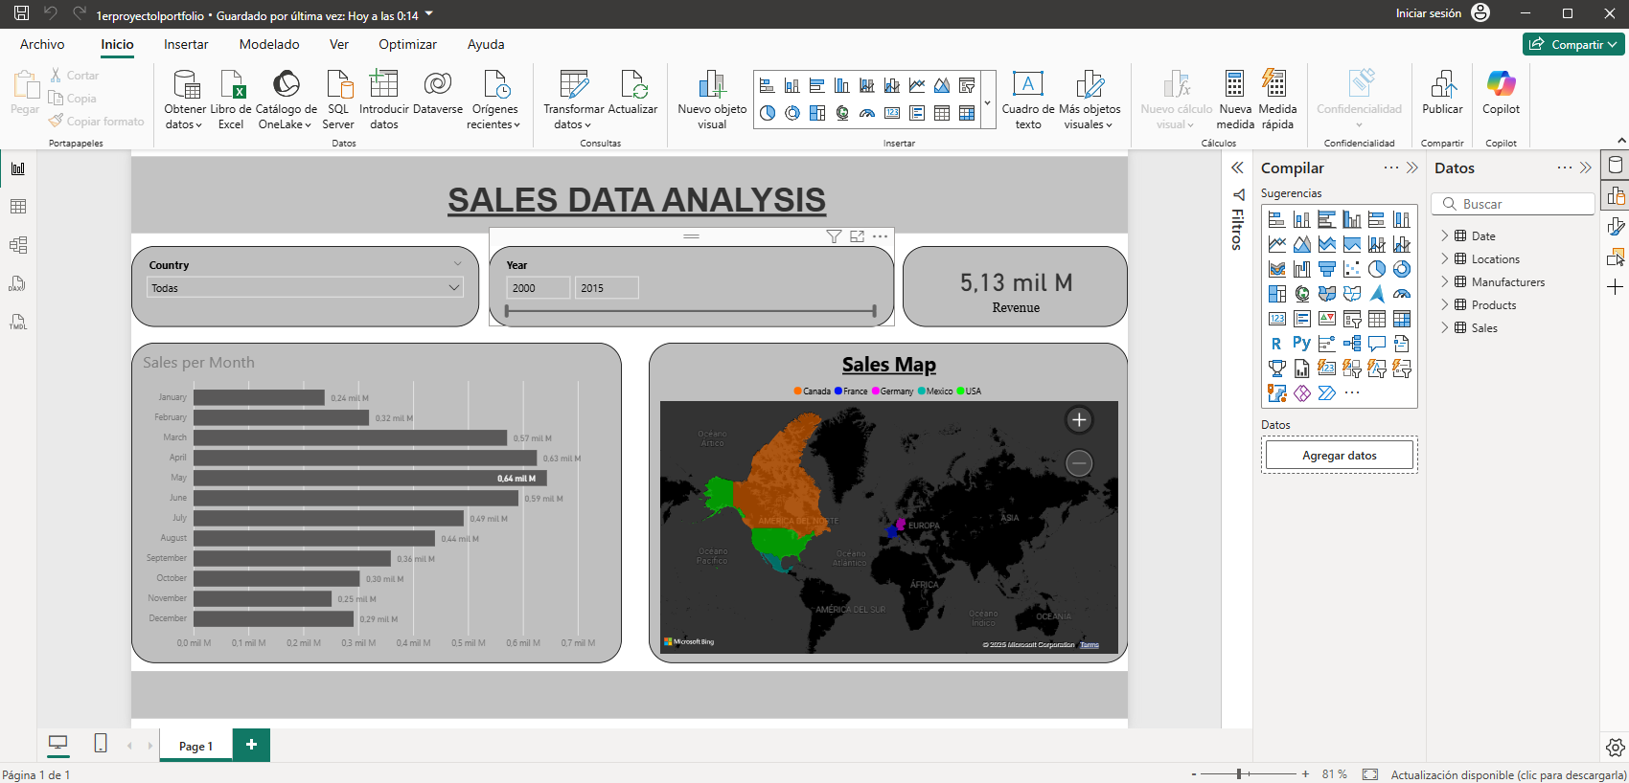Click the filter icon on Year slicer header
This screenshot has height=783, width=1629.
pyautogui.click(x=834, y=236)
